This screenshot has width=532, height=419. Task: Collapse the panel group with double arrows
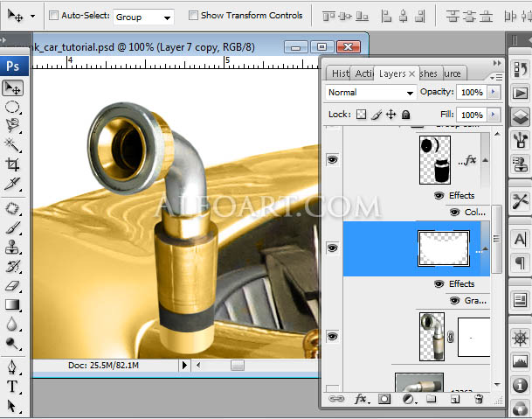(497, 63)
